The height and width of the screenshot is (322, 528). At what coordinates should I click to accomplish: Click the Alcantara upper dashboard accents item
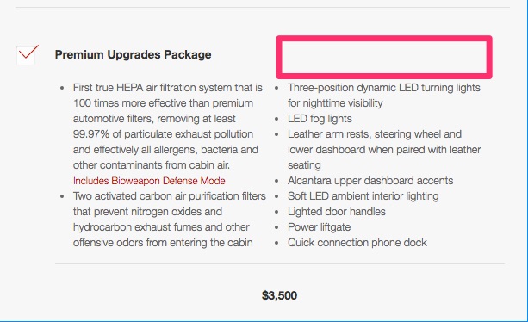click(370, 180)
